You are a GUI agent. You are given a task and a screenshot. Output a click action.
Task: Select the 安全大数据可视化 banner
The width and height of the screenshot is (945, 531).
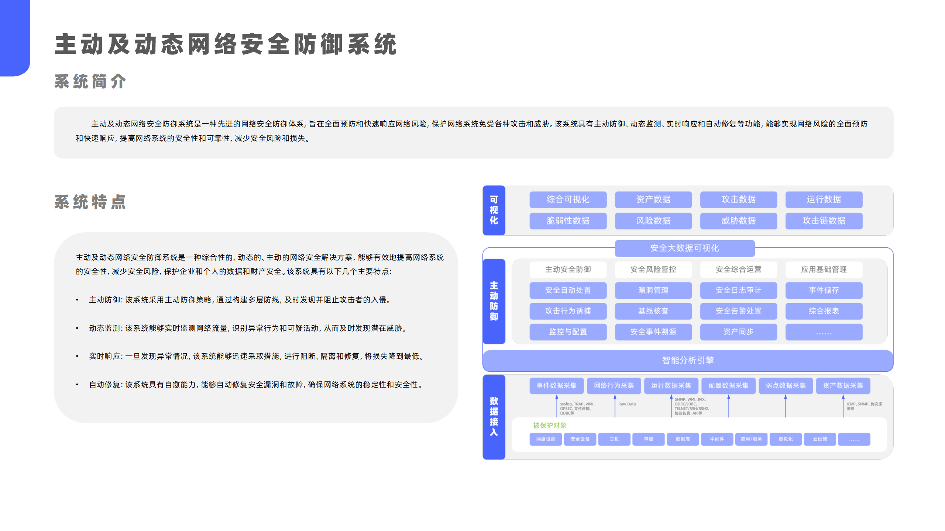[x=685, y=248]
